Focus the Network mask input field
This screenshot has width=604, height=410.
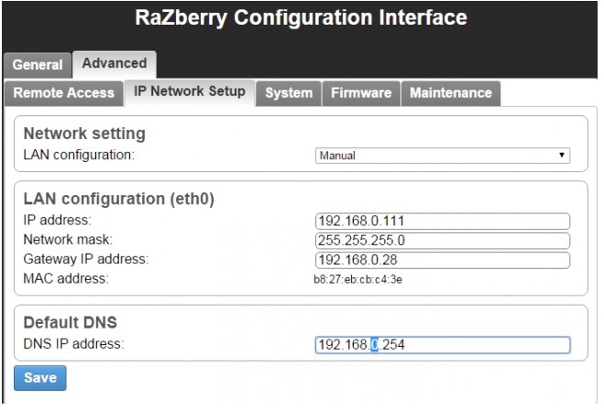(443, 241)
